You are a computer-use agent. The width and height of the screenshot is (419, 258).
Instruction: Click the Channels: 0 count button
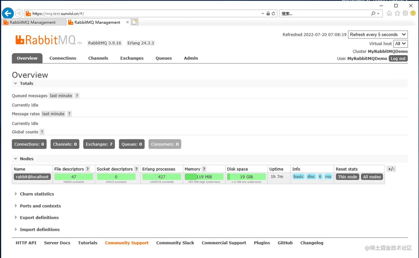[x=65, y=144]
